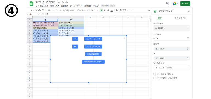Open the 組織図 chart type dropdown
The height and width of the screenshot is (99, 211).
pos(172,28)
